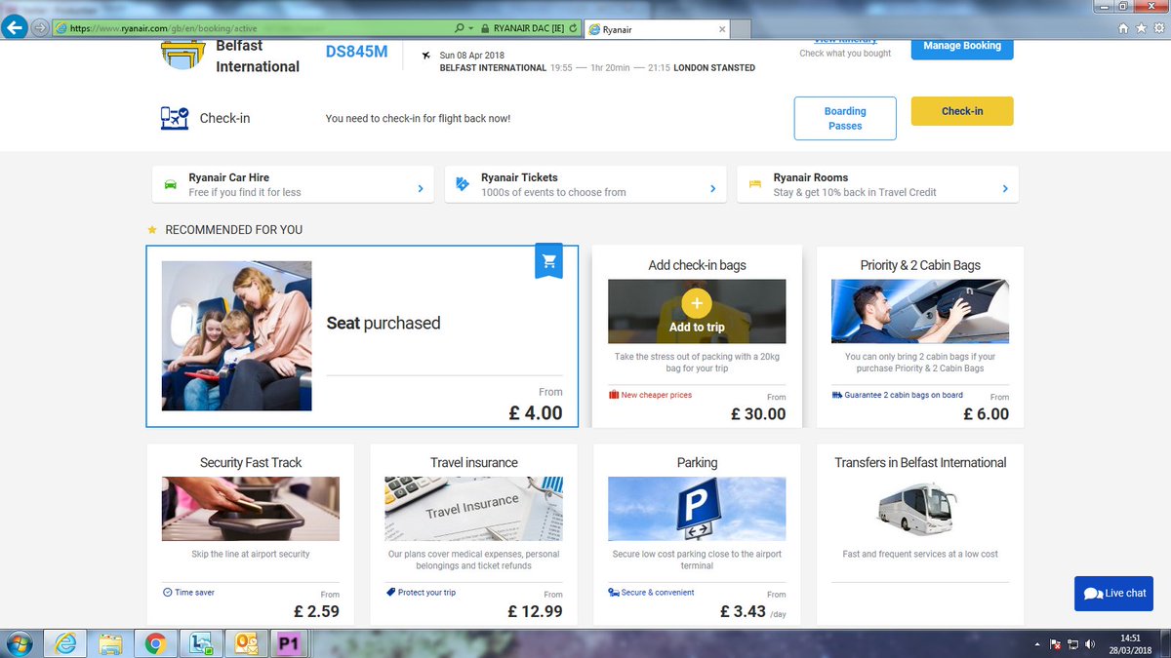Click the View itinerary link
Screen dimensions: 1171x658
tap(845, 40)
